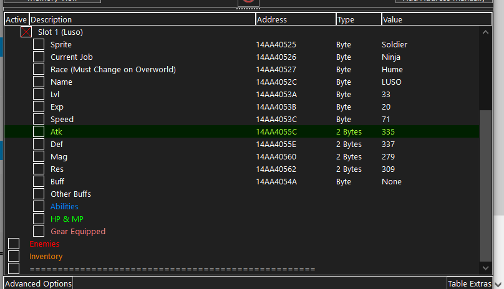Enable the Speed entry checkbox
The width and height of the screenshot is (504, 289).
click(39, 119)
